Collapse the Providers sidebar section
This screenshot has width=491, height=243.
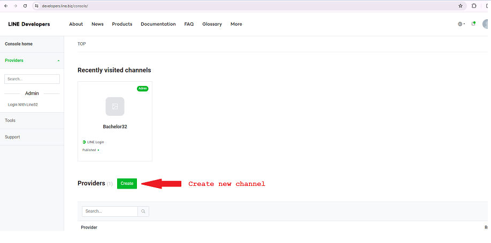click(58, 61)
